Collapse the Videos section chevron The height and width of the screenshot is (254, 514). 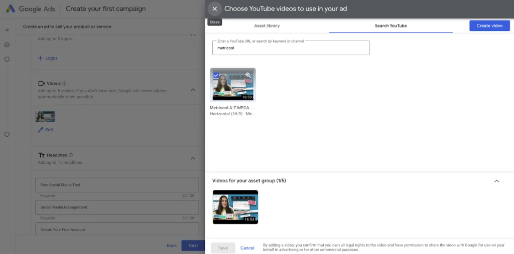click(x=193, y=90)
